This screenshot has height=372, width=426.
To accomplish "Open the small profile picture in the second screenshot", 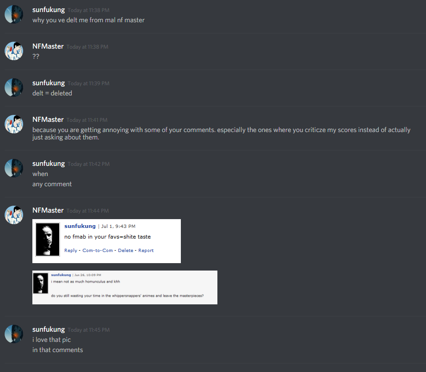I will (x=41, y=284).
